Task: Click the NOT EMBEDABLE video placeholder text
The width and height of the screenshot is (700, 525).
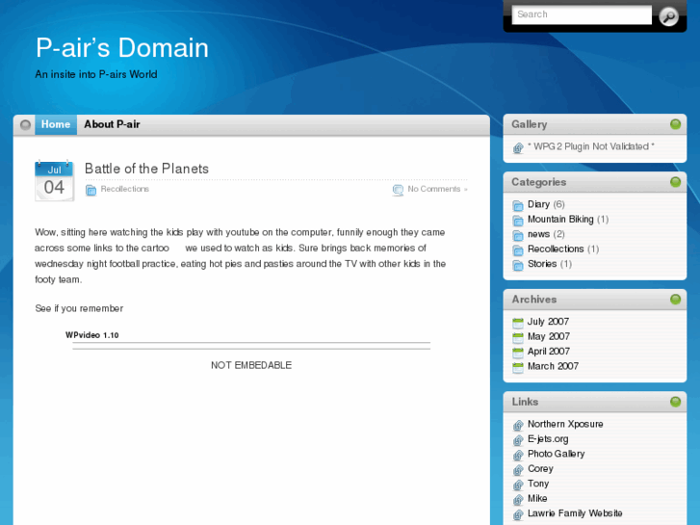Action: (x=251, y=365)
